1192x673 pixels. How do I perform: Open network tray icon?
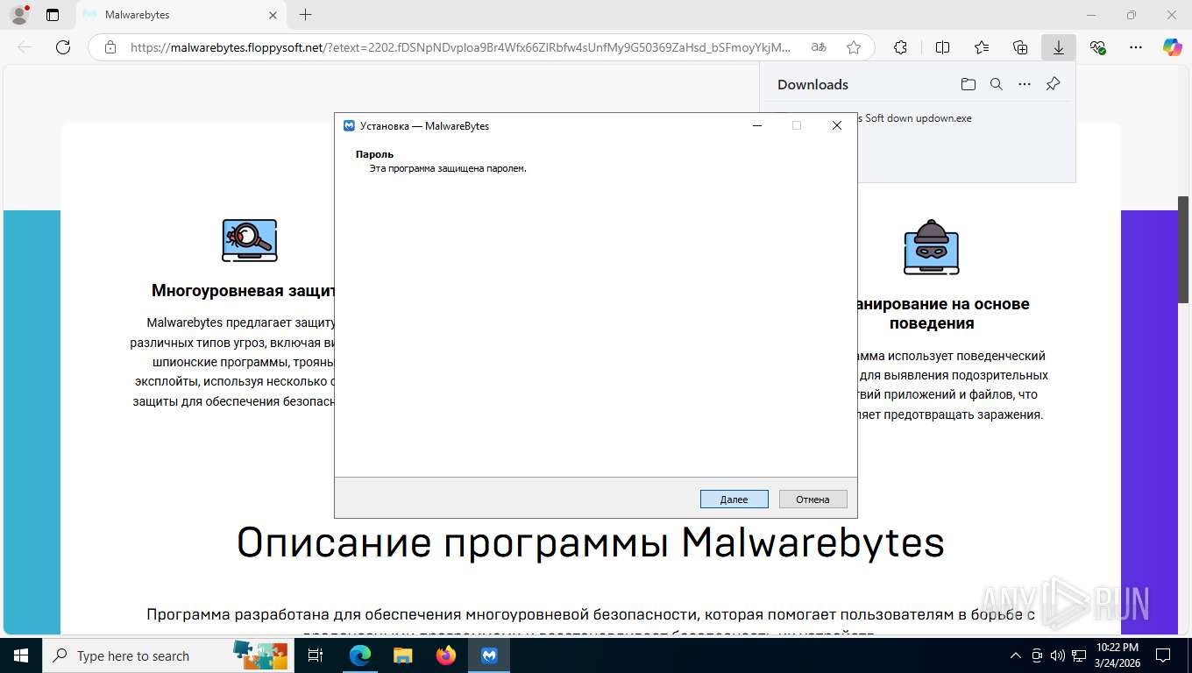1078,655
